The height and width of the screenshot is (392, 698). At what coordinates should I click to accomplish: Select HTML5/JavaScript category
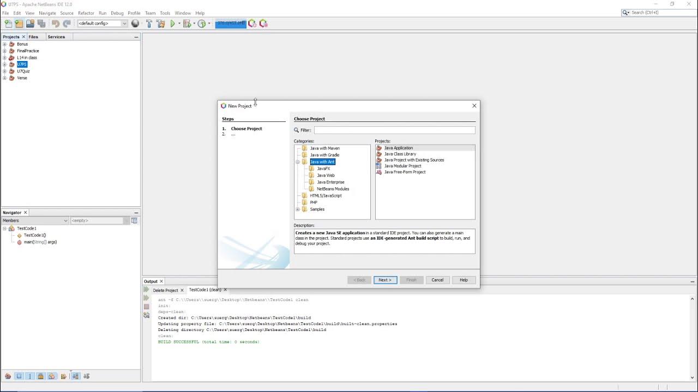[326, 195]
